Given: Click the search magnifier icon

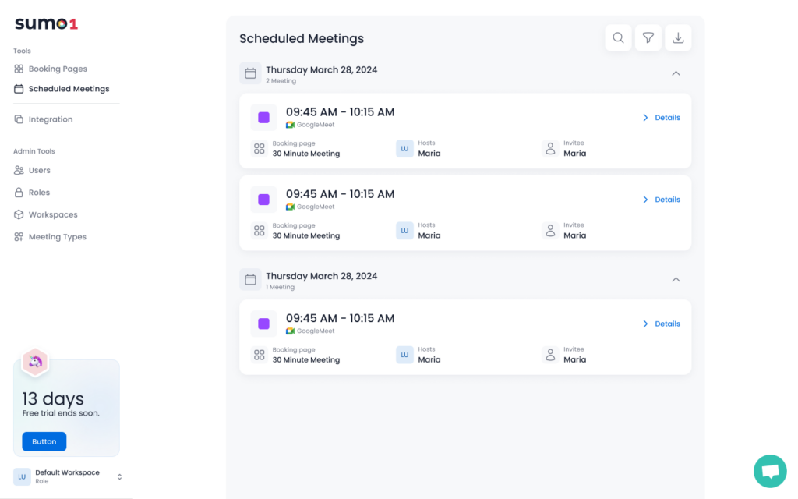Looking at the screenshot, I should coord(618,37).
